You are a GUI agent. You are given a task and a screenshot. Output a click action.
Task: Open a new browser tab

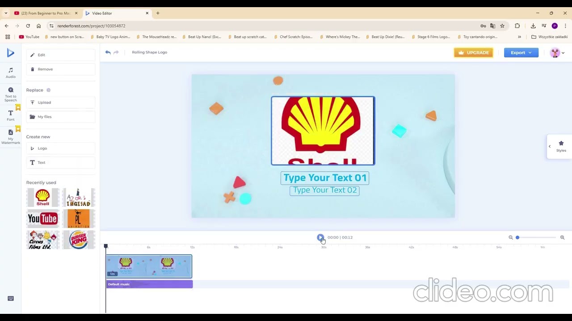pos(158,13)
